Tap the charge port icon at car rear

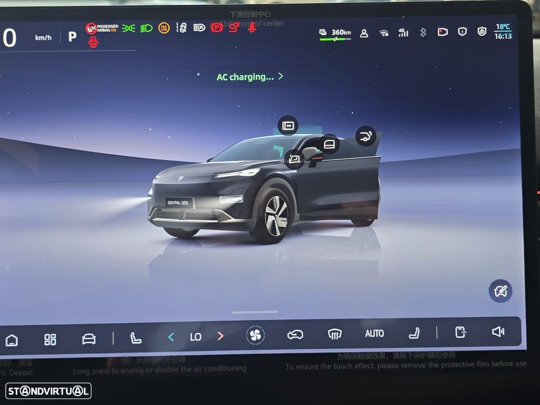pyautogui.click(x=366, y=136)
